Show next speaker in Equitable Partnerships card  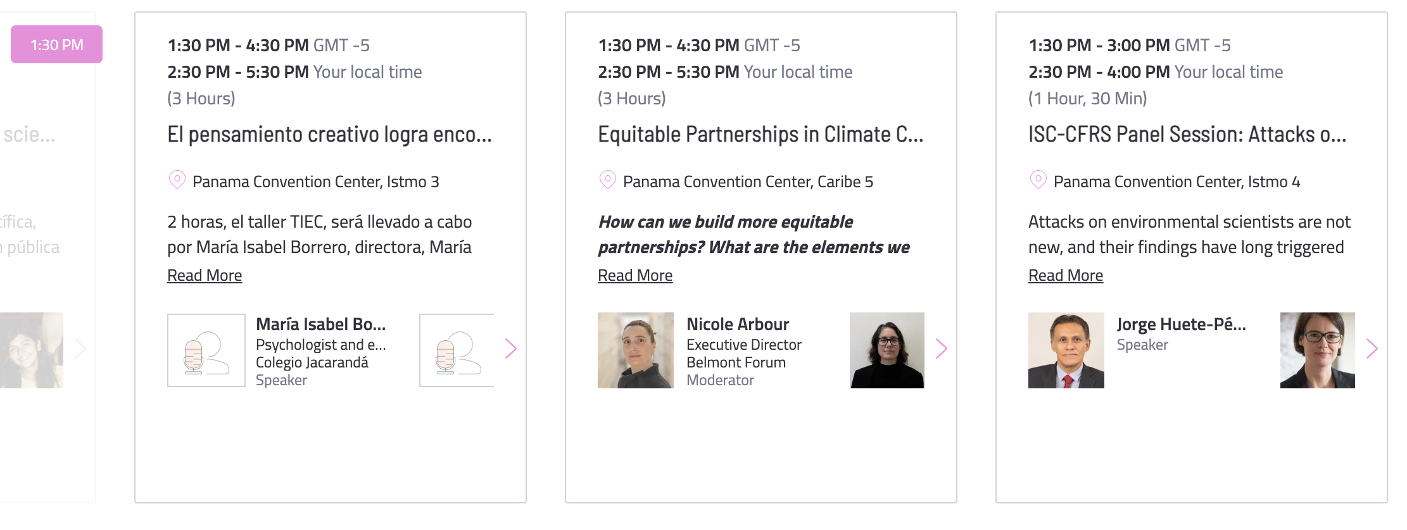(942, 348)
